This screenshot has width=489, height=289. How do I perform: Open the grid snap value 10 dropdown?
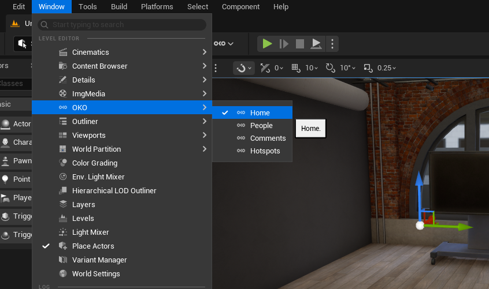click(311, 68)
